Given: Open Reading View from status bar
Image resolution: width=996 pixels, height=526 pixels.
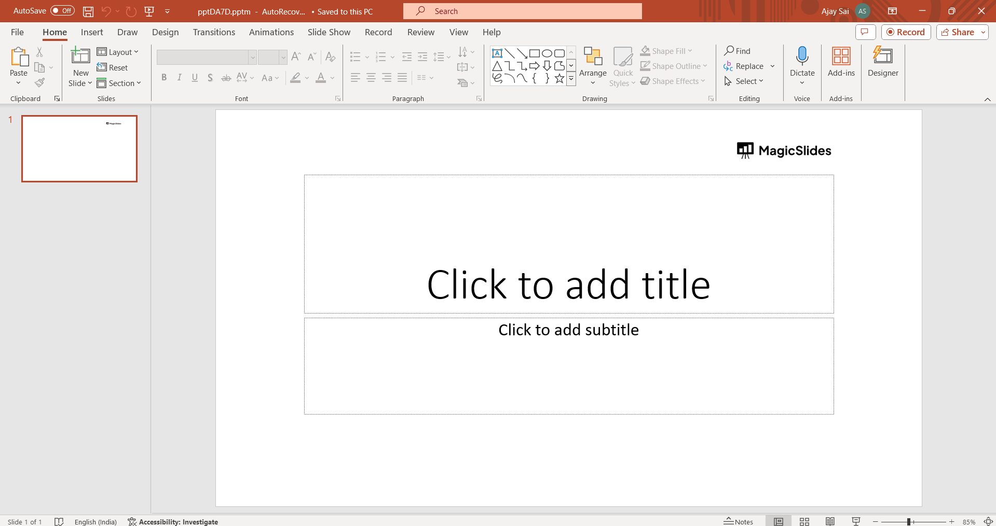Looking at the screenshot, I should click(830, 521).
